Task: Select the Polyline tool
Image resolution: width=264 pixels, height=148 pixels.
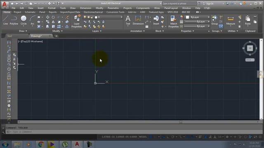Action: pos(14,20)
